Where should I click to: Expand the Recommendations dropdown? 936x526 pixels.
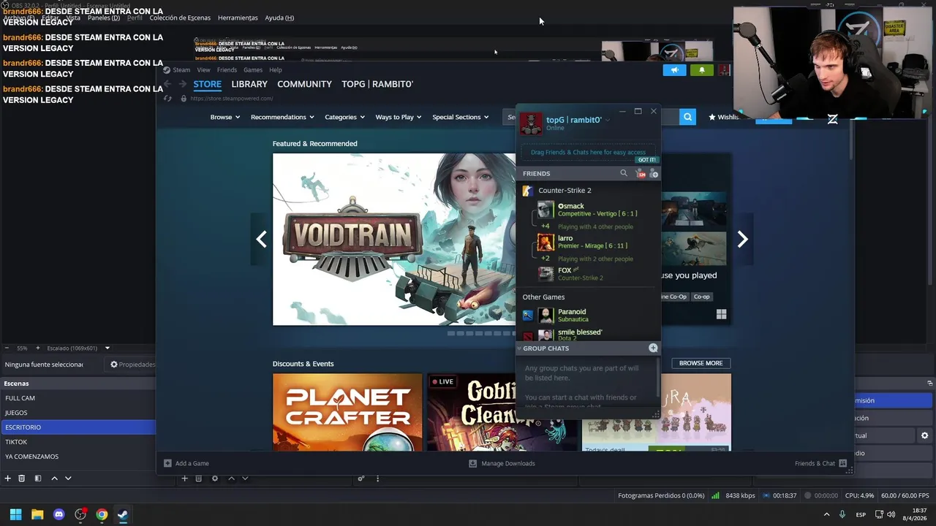(282, 117)
